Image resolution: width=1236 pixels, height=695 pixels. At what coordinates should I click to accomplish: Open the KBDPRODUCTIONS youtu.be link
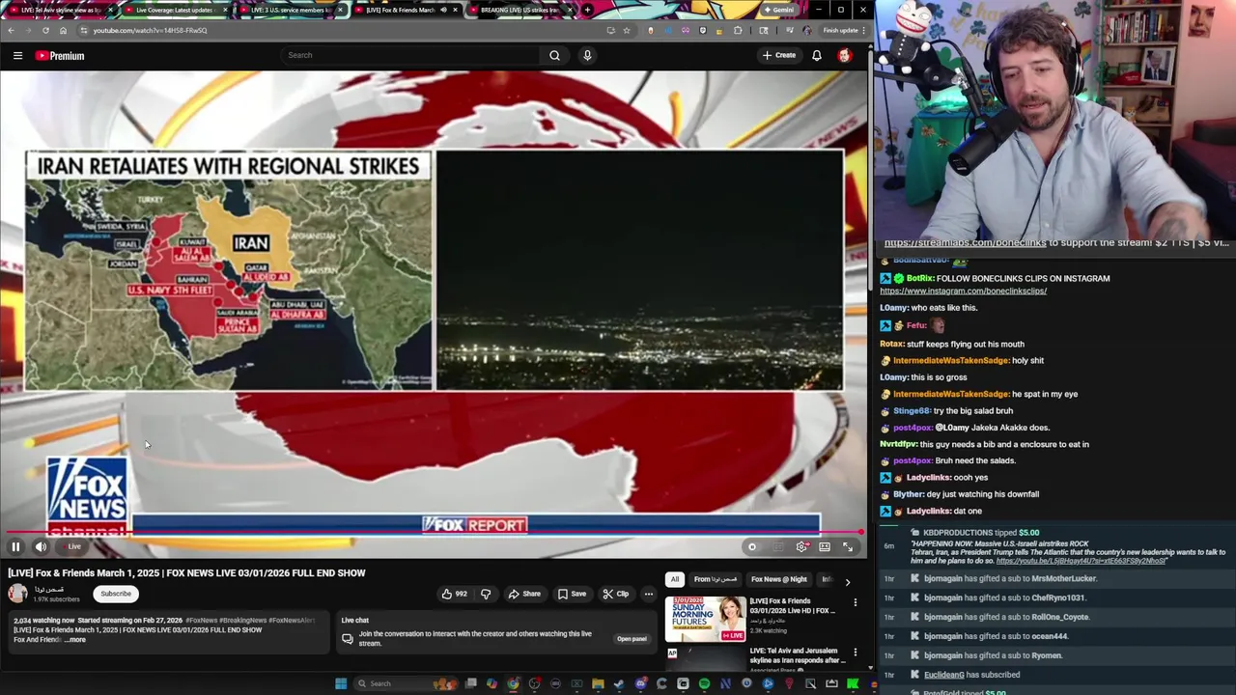click(1081, 561)
